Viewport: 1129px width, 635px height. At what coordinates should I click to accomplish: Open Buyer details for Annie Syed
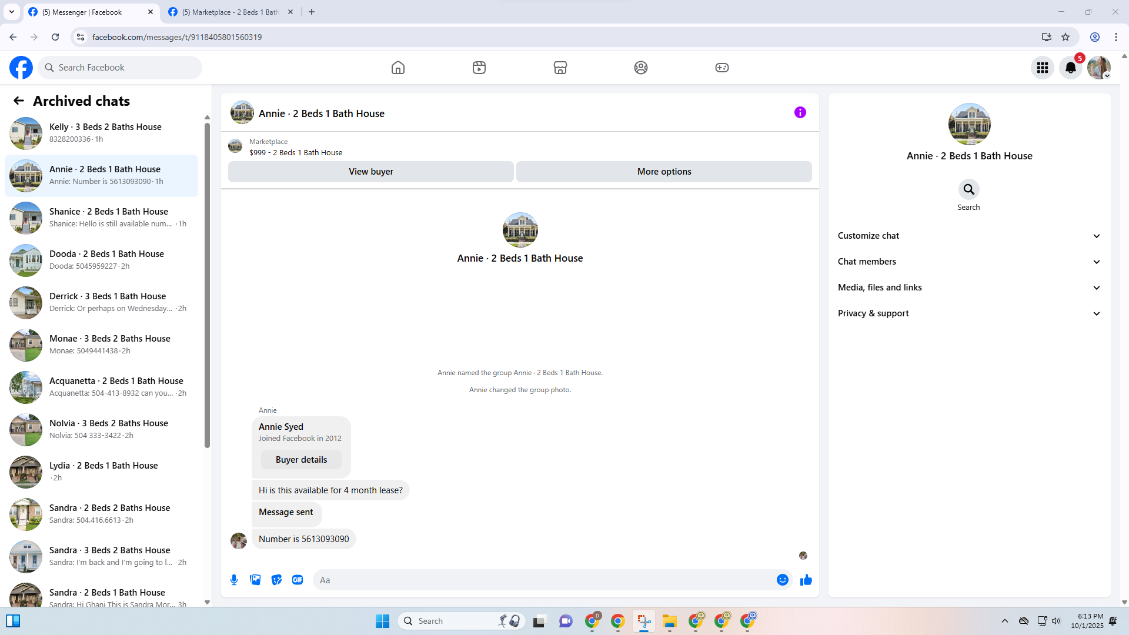point(301,460)
